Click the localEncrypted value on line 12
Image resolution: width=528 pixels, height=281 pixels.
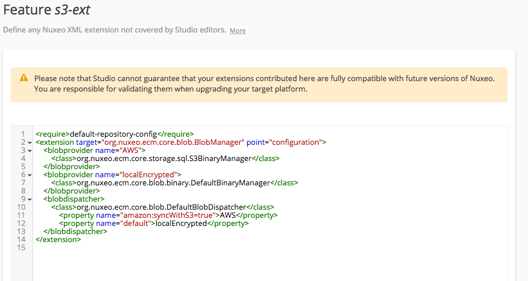click(181, 223)
